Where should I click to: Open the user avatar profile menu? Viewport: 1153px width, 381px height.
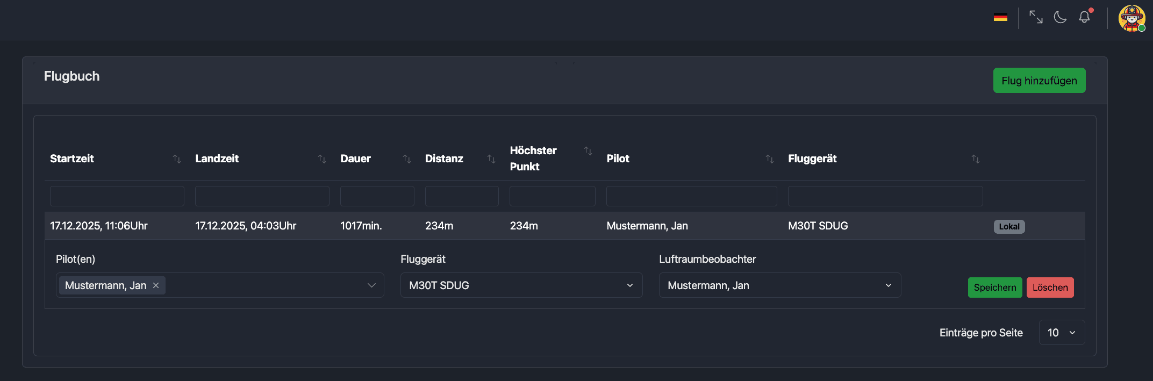[x=1131, y=18]
